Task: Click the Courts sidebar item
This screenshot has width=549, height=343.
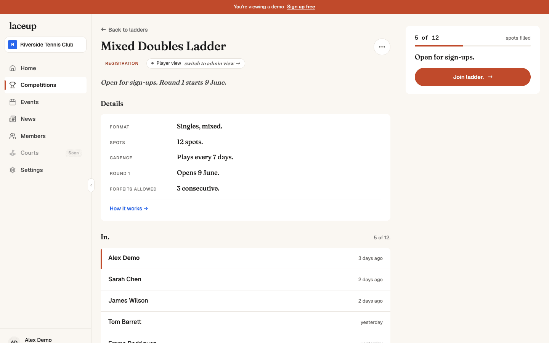Action: click(x=45, y=153)
